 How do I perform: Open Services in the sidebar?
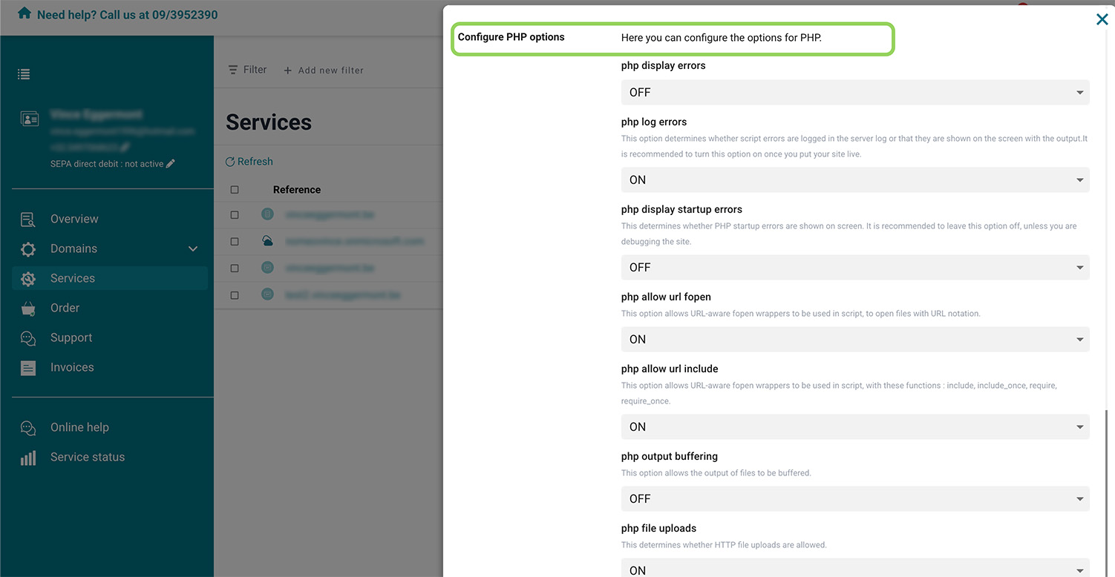[x=110, y=279]
